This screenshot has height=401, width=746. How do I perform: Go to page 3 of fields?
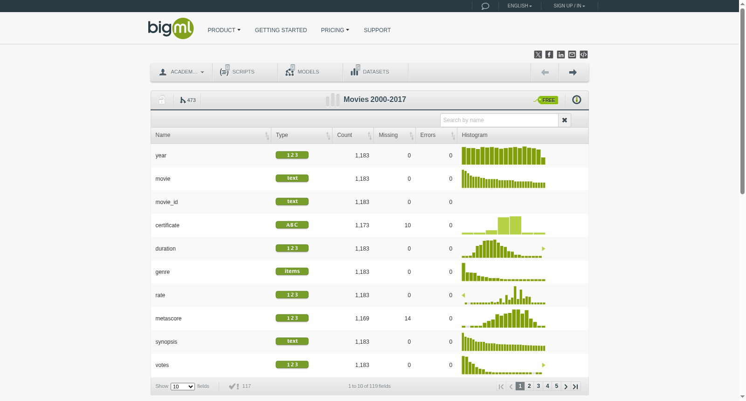pyautogui.click(x=539, y=386)
